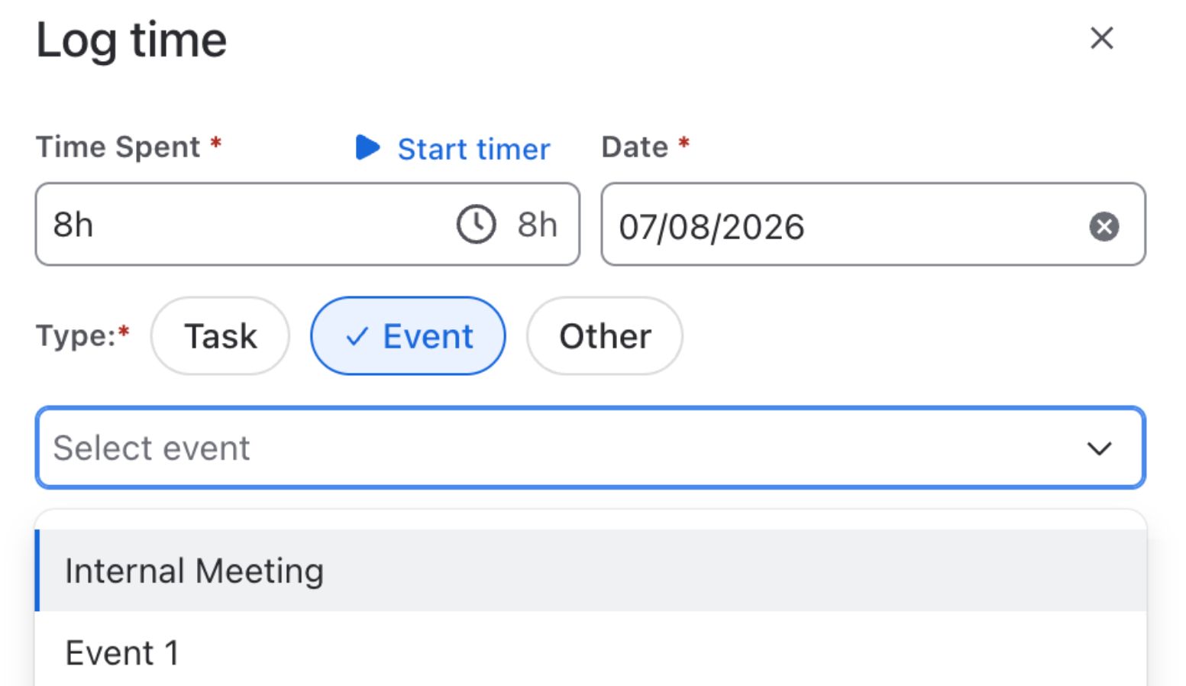This screenshot has width=1186, height=686.
Task: Toggle the selected Event type pill
Action: point(408,336)
